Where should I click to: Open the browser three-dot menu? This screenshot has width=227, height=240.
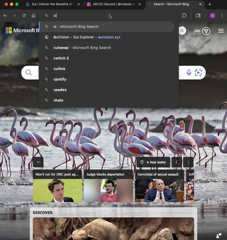pos(222,16)
